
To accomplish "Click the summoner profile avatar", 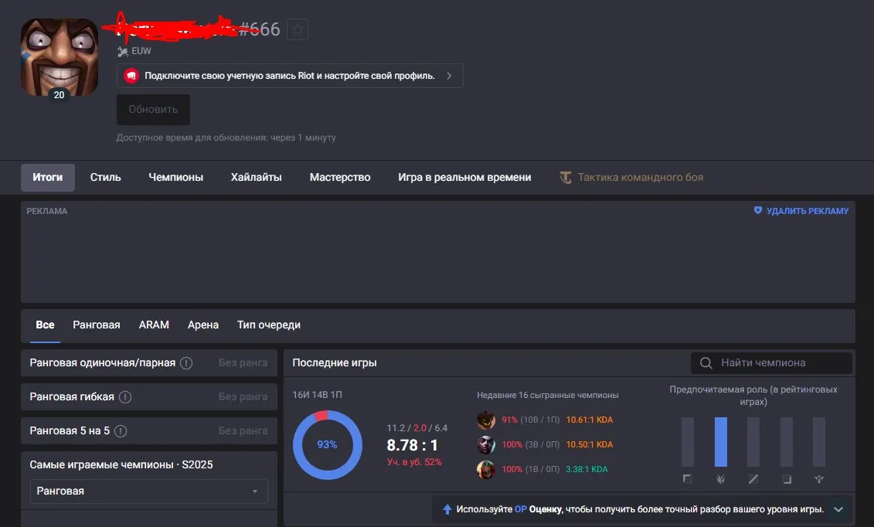I will pyautogui.click(x=60, y=57).
